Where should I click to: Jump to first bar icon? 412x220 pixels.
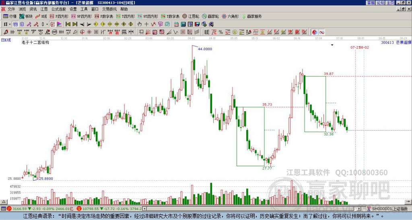point(68,24)
